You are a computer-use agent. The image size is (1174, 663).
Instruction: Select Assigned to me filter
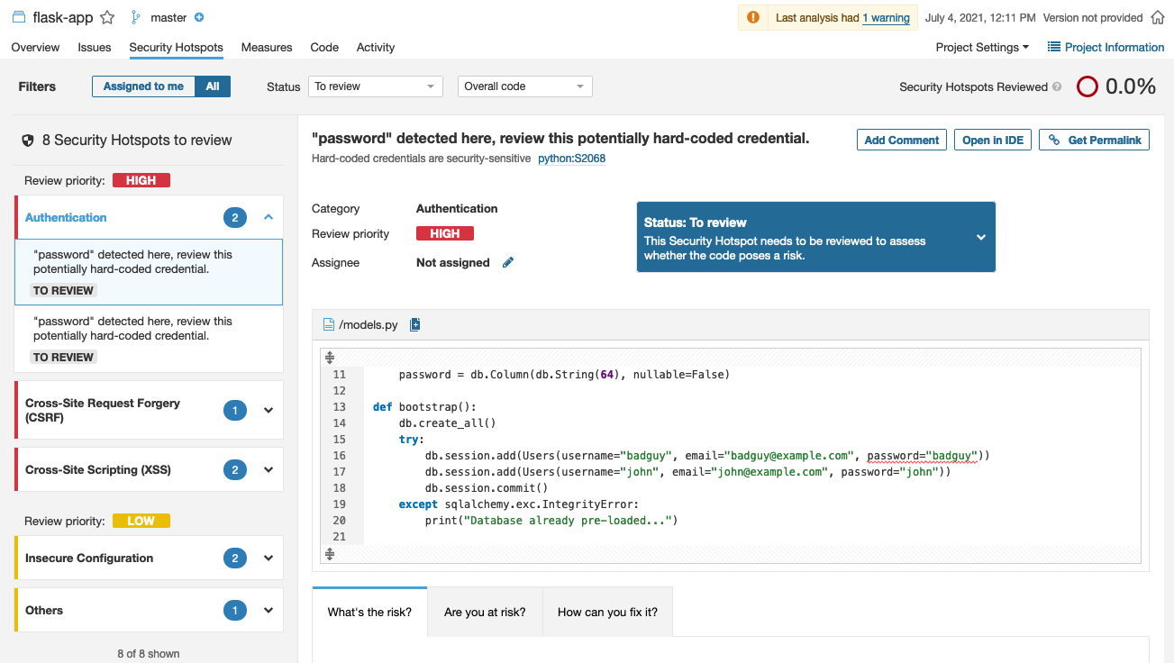143,86
